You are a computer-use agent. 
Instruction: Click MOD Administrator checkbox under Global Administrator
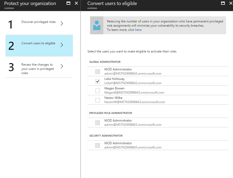pyautogui.click(x=98, y=71)
